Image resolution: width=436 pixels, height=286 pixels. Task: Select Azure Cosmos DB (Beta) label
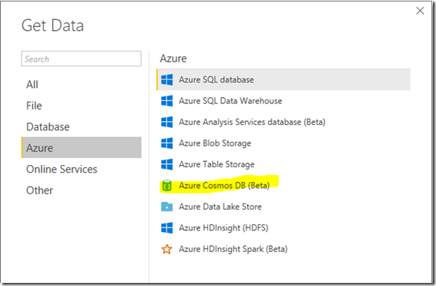(x=224, y=185)
